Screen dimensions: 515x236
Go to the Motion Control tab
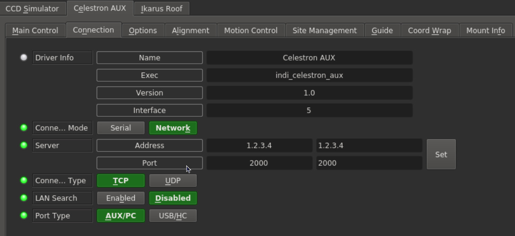tap(251, 31)
